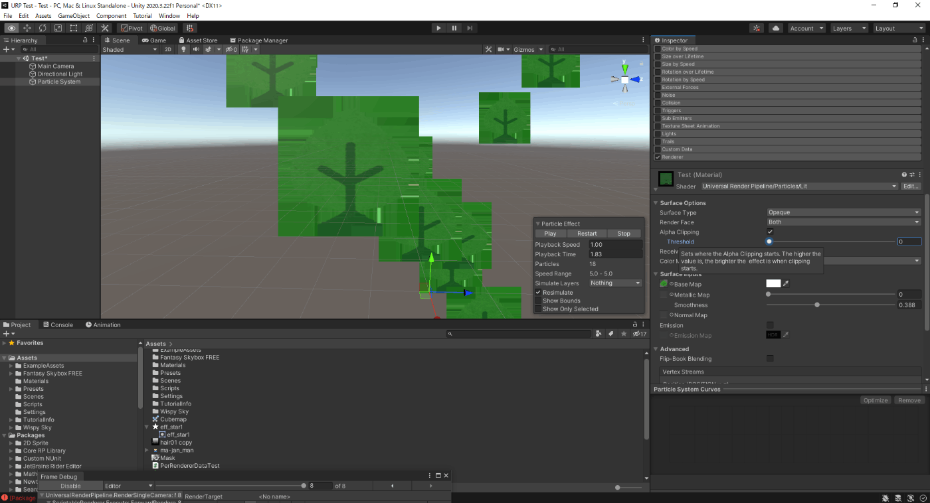The width and height of the screenshot is (930, 503).
Task: Click the Pause button
Action: point(454,28)
